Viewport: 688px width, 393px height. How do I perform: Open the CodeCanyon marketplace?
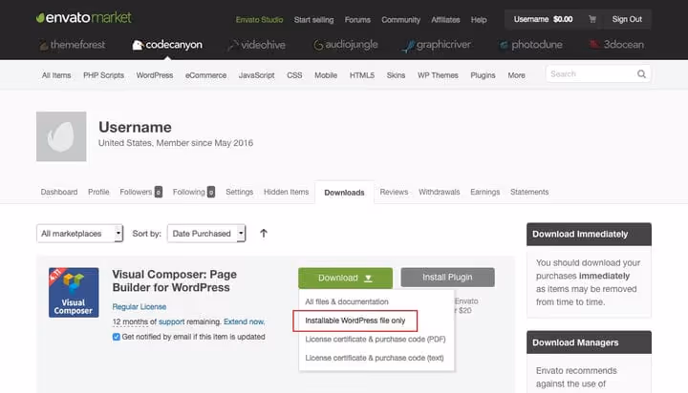coord(167,45)
